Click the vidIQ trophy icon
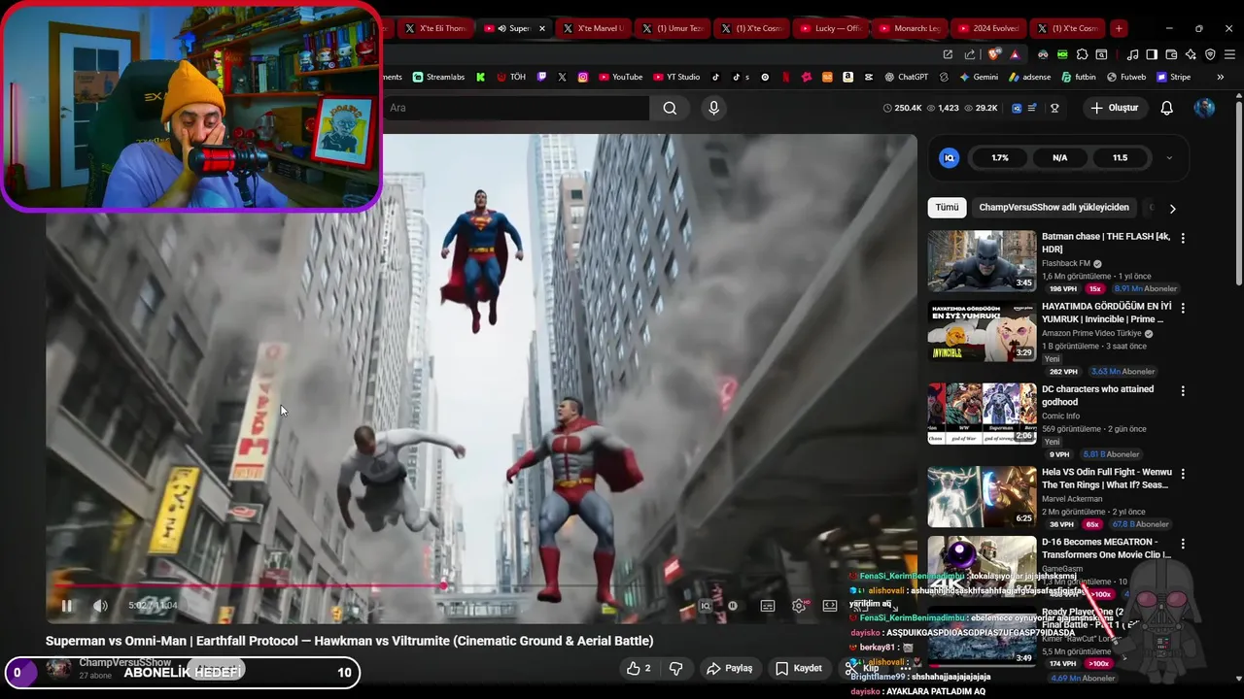The width and height of the screenshot is (1244, 699). tap(1054, 108)
